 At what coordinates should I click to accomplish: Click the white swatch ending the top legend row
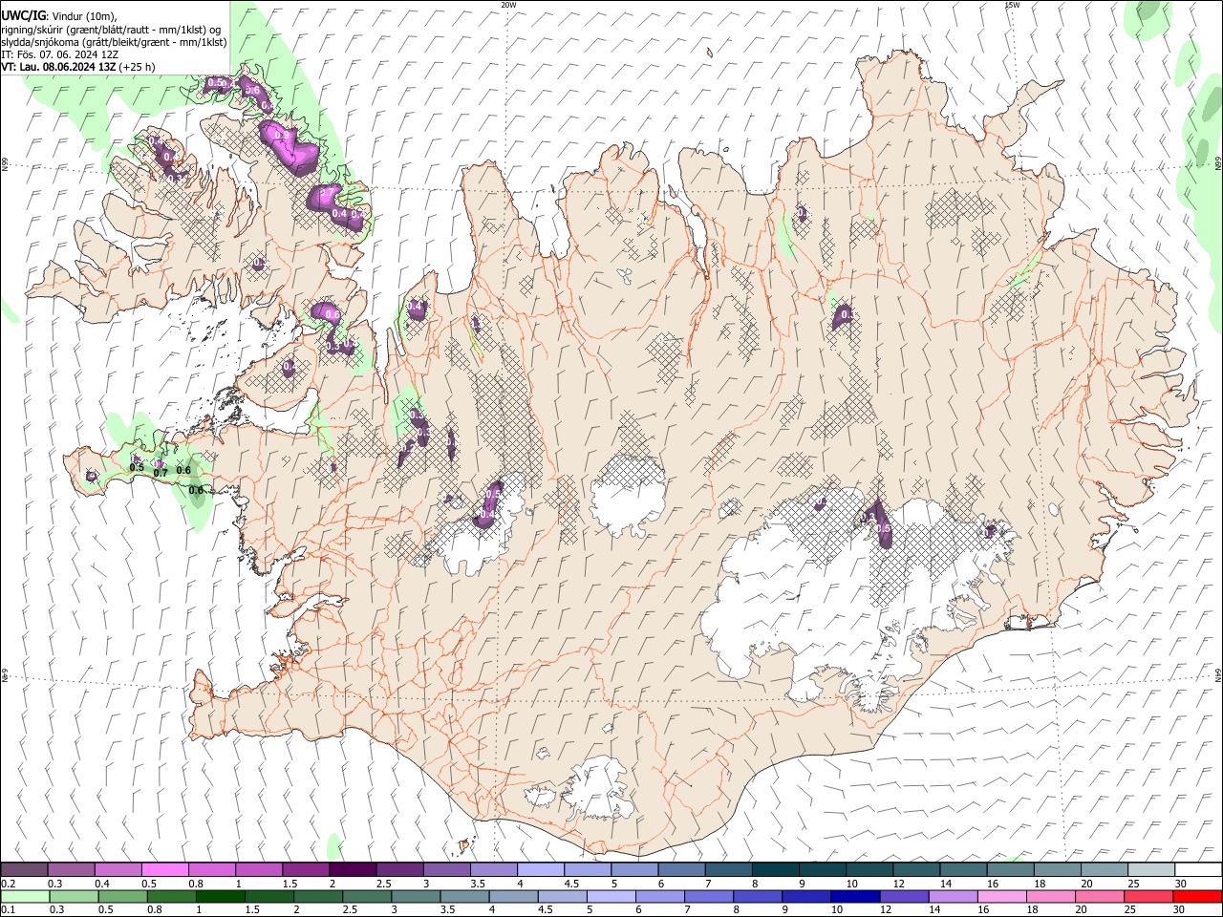1199,869
